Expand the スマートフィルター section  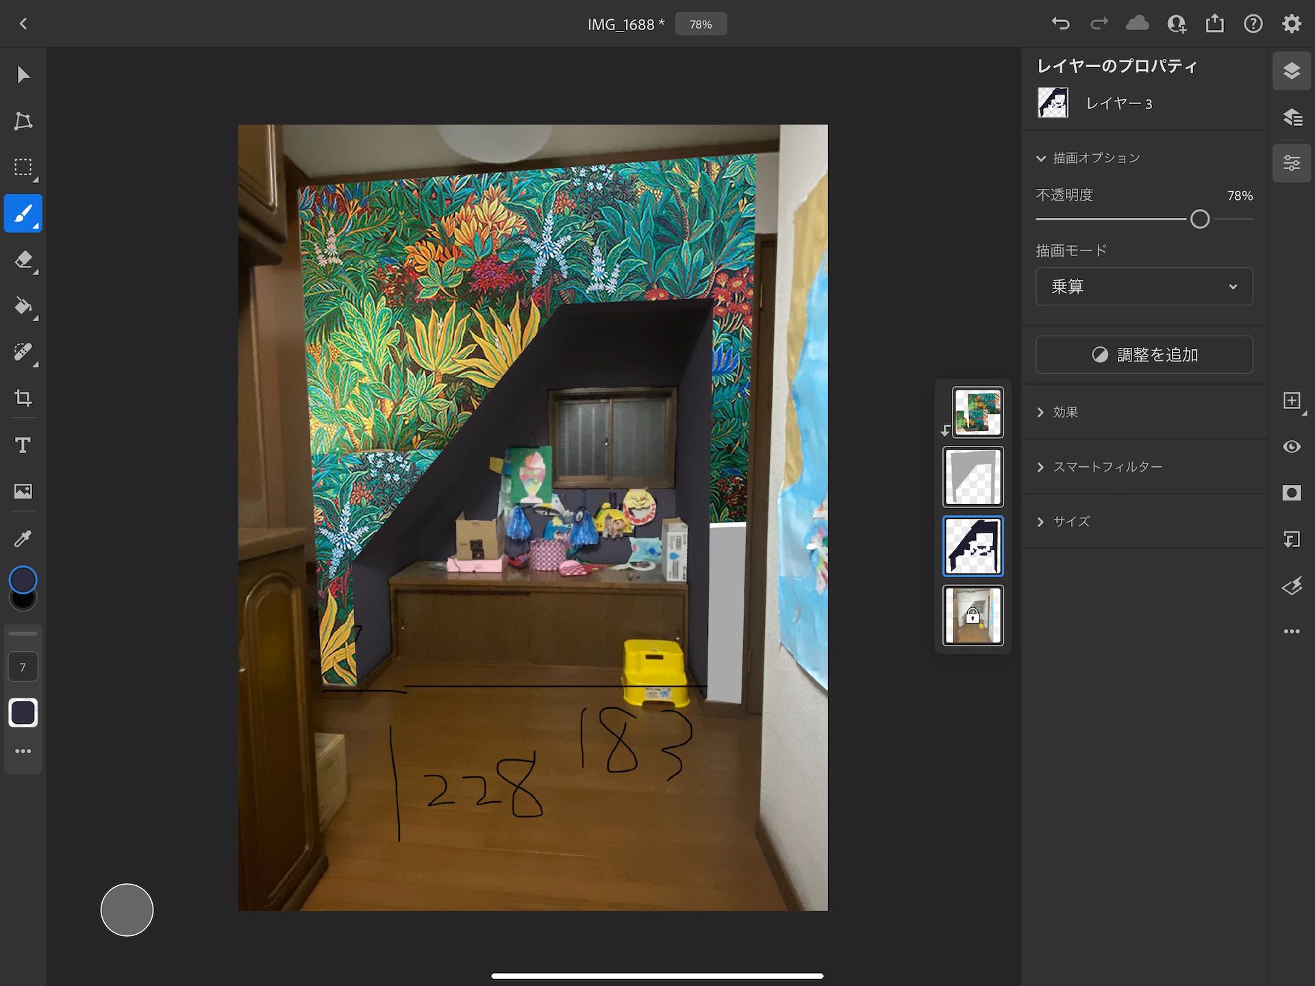[x=1107, y=467]
